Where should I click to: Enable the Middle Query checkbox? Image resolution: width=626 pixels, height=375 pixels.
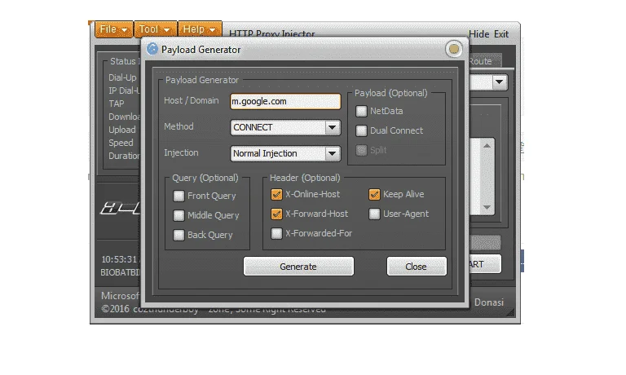pos(179,215)
